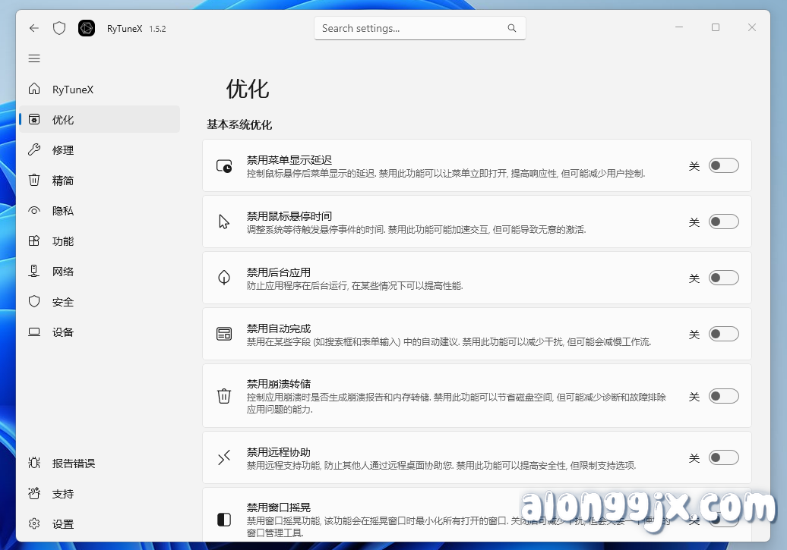Switch to the 优化 section
Viewport: 787px width, 550px height.
click(64, 119)
